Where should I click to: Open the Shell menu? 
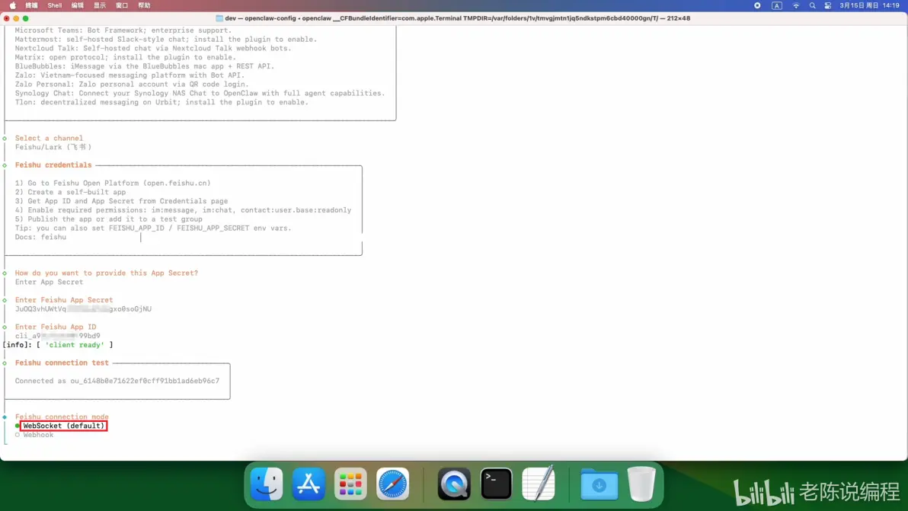coord(54,5)
